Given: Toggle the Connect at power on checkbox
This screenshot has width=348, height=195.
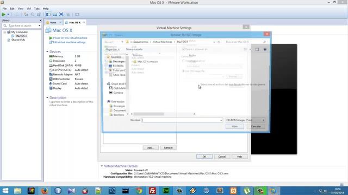Looking at the screenshot, I should [x=183, y=49].
